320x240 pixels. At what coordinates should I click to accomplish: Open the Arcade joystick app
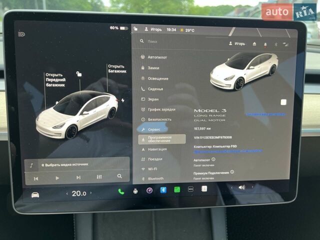[135, 191]
